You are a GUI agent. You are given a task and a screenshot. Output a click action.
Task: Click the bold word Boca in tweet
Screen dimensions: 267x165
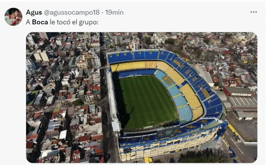tap(40, 22)
